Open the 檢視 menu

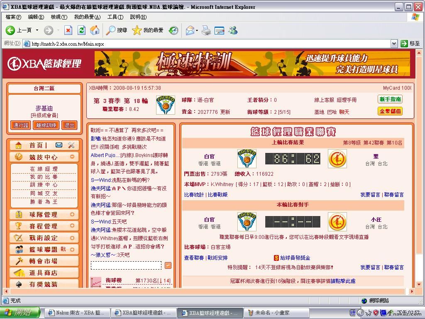click(x=59, y=17)
